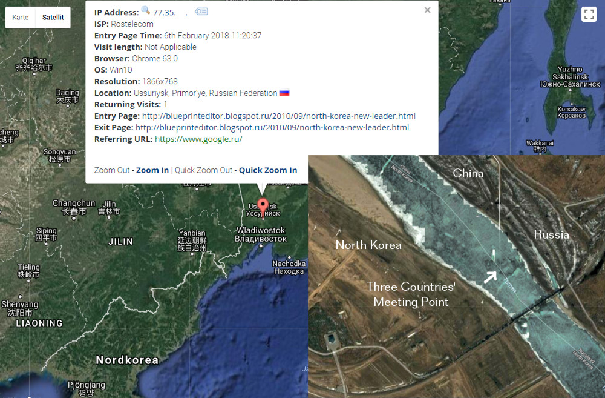The width and height of the screenshot is (605, 398).
Task: Click ISP value Rostelecom
Action: point(132,24)
